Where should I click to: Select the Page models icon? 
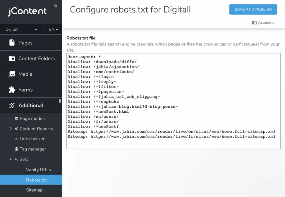click(17, 118)
